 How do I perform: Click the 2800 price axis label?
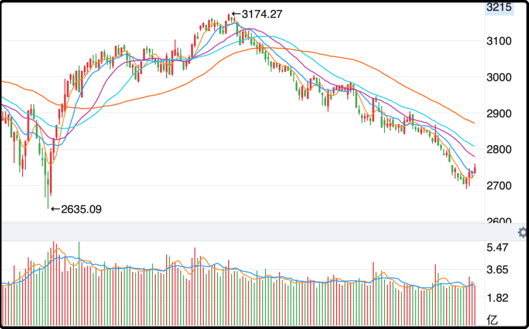[x=499, y=150]
